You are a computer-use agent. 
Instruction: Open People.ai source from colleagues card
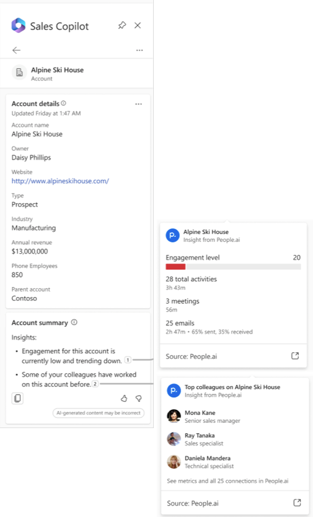click(297, 503)
